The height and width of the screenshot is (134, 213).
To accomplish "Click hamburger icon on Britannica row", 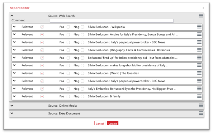I will [x=199, y=50].
